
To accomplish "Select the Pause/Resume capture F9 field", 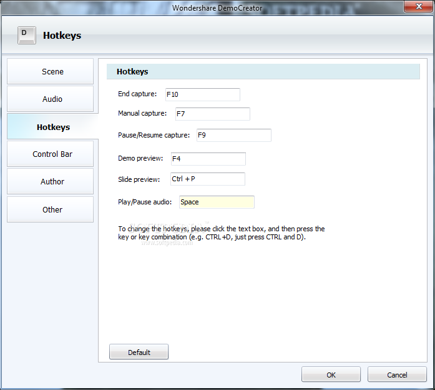I will pos(234,135).
